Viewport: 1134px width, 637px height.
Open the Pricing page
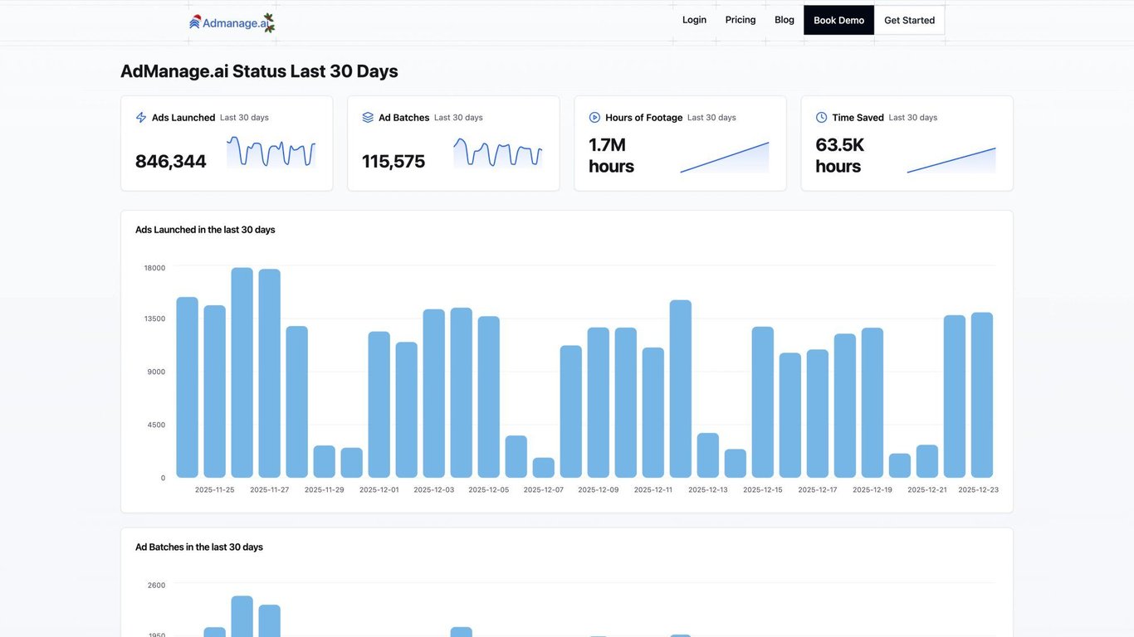point(741,20)
